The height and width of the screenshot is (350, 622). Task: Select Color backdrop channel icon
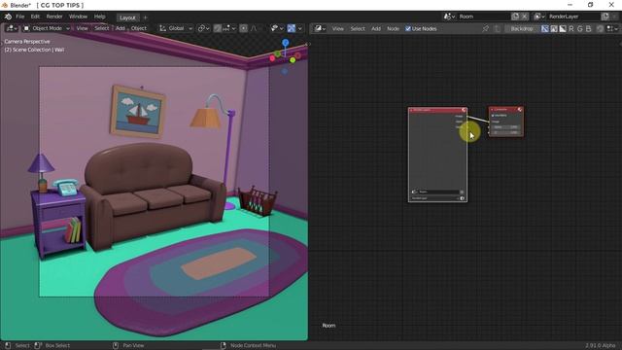tap(554, 28)
